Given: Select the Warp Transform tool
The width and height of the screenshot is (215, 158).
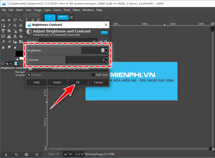Looking at the screenshot, I should 9,36.
